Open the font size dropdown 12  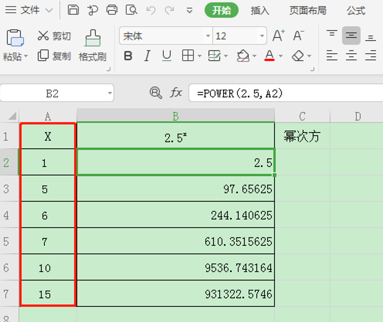(262, 36)
